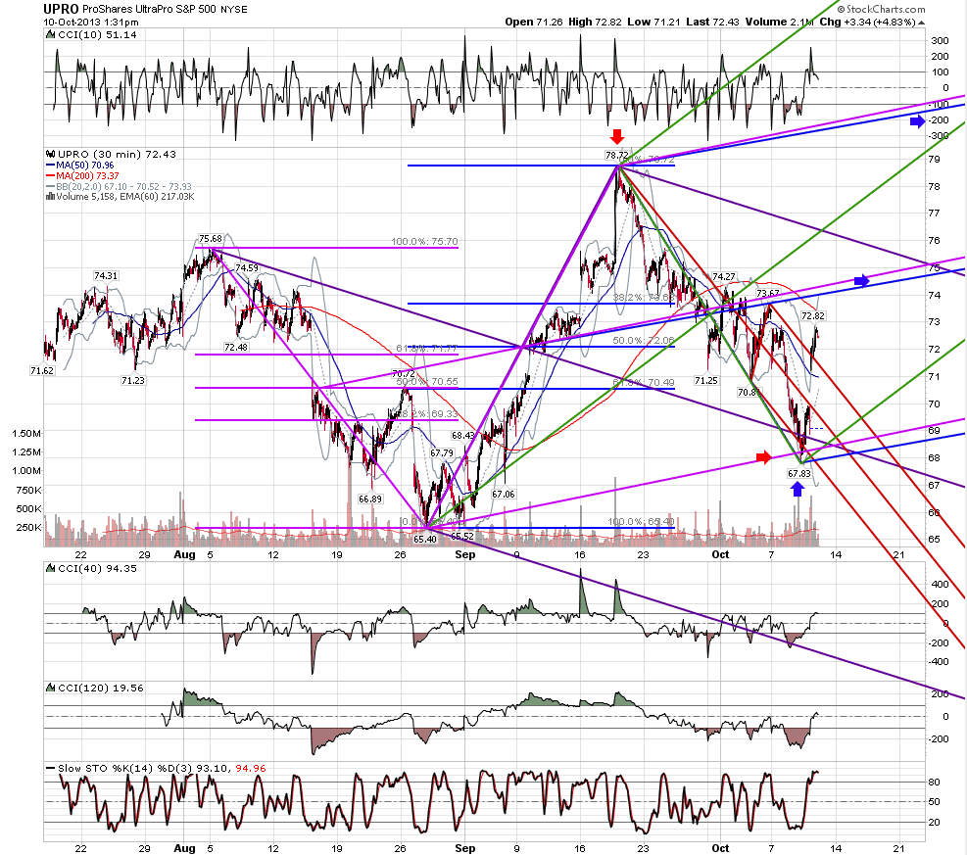Click the Volume 5,158, EMA(60) 217.03K legend text

[125, 197]
